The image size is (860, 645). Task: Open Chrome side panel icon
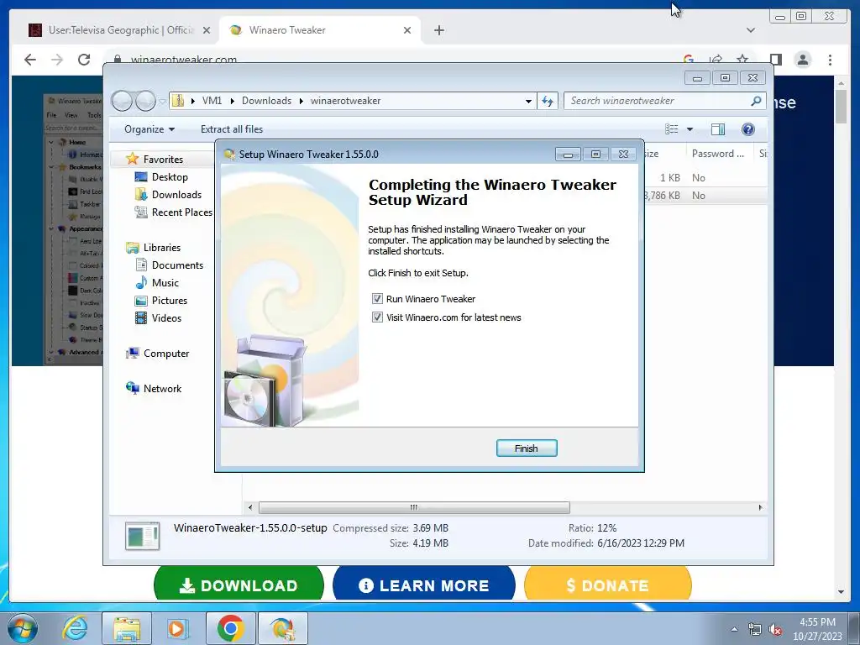click(775, 60)
